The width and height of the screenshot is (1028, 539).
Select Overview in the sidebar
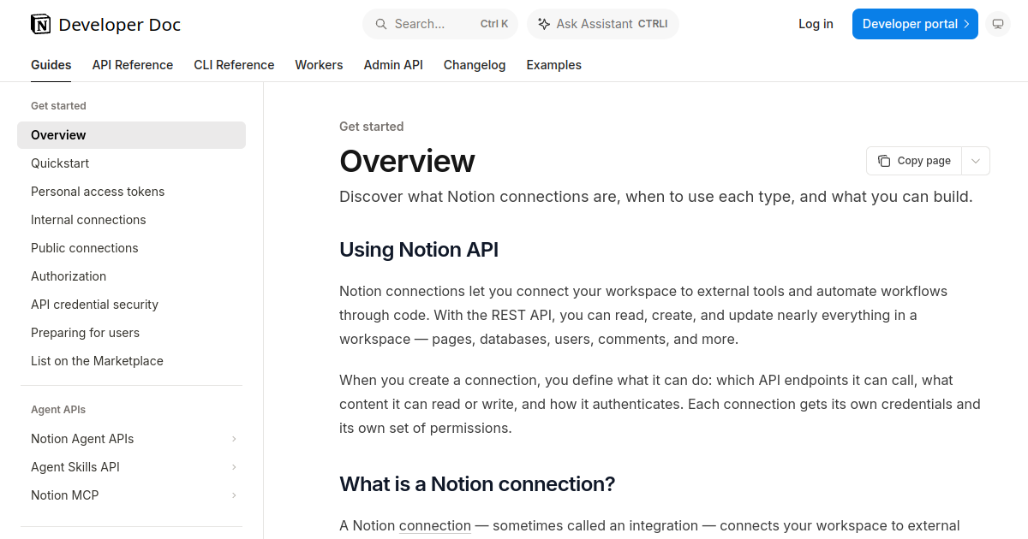(131, 135)
